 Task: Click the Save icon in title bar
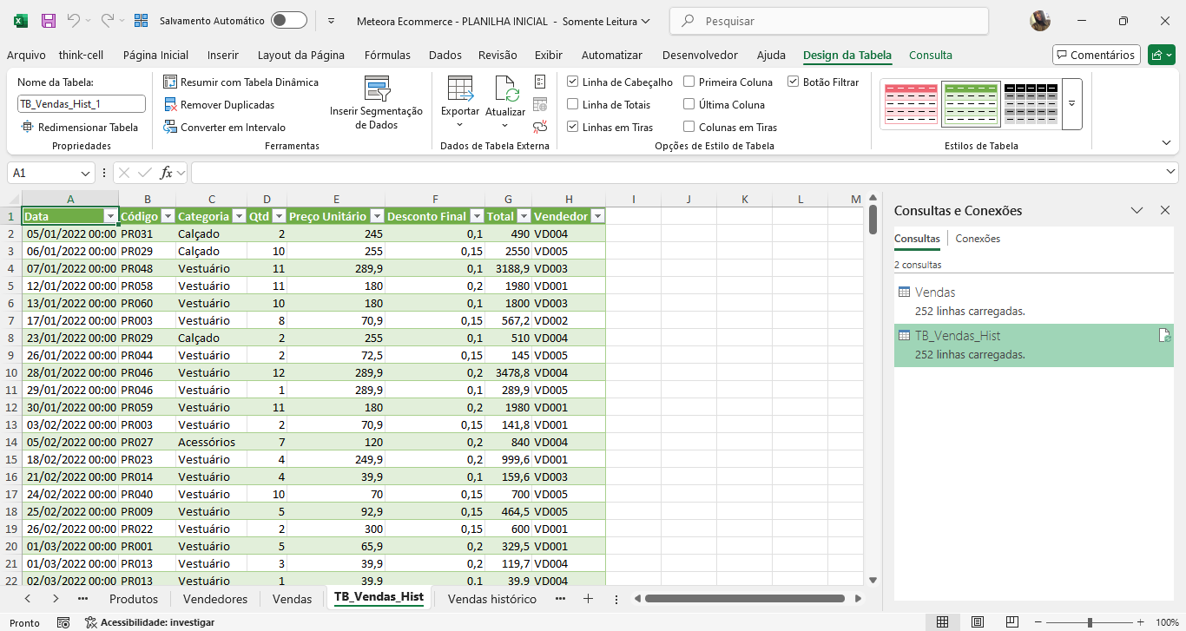click(49, 20)
